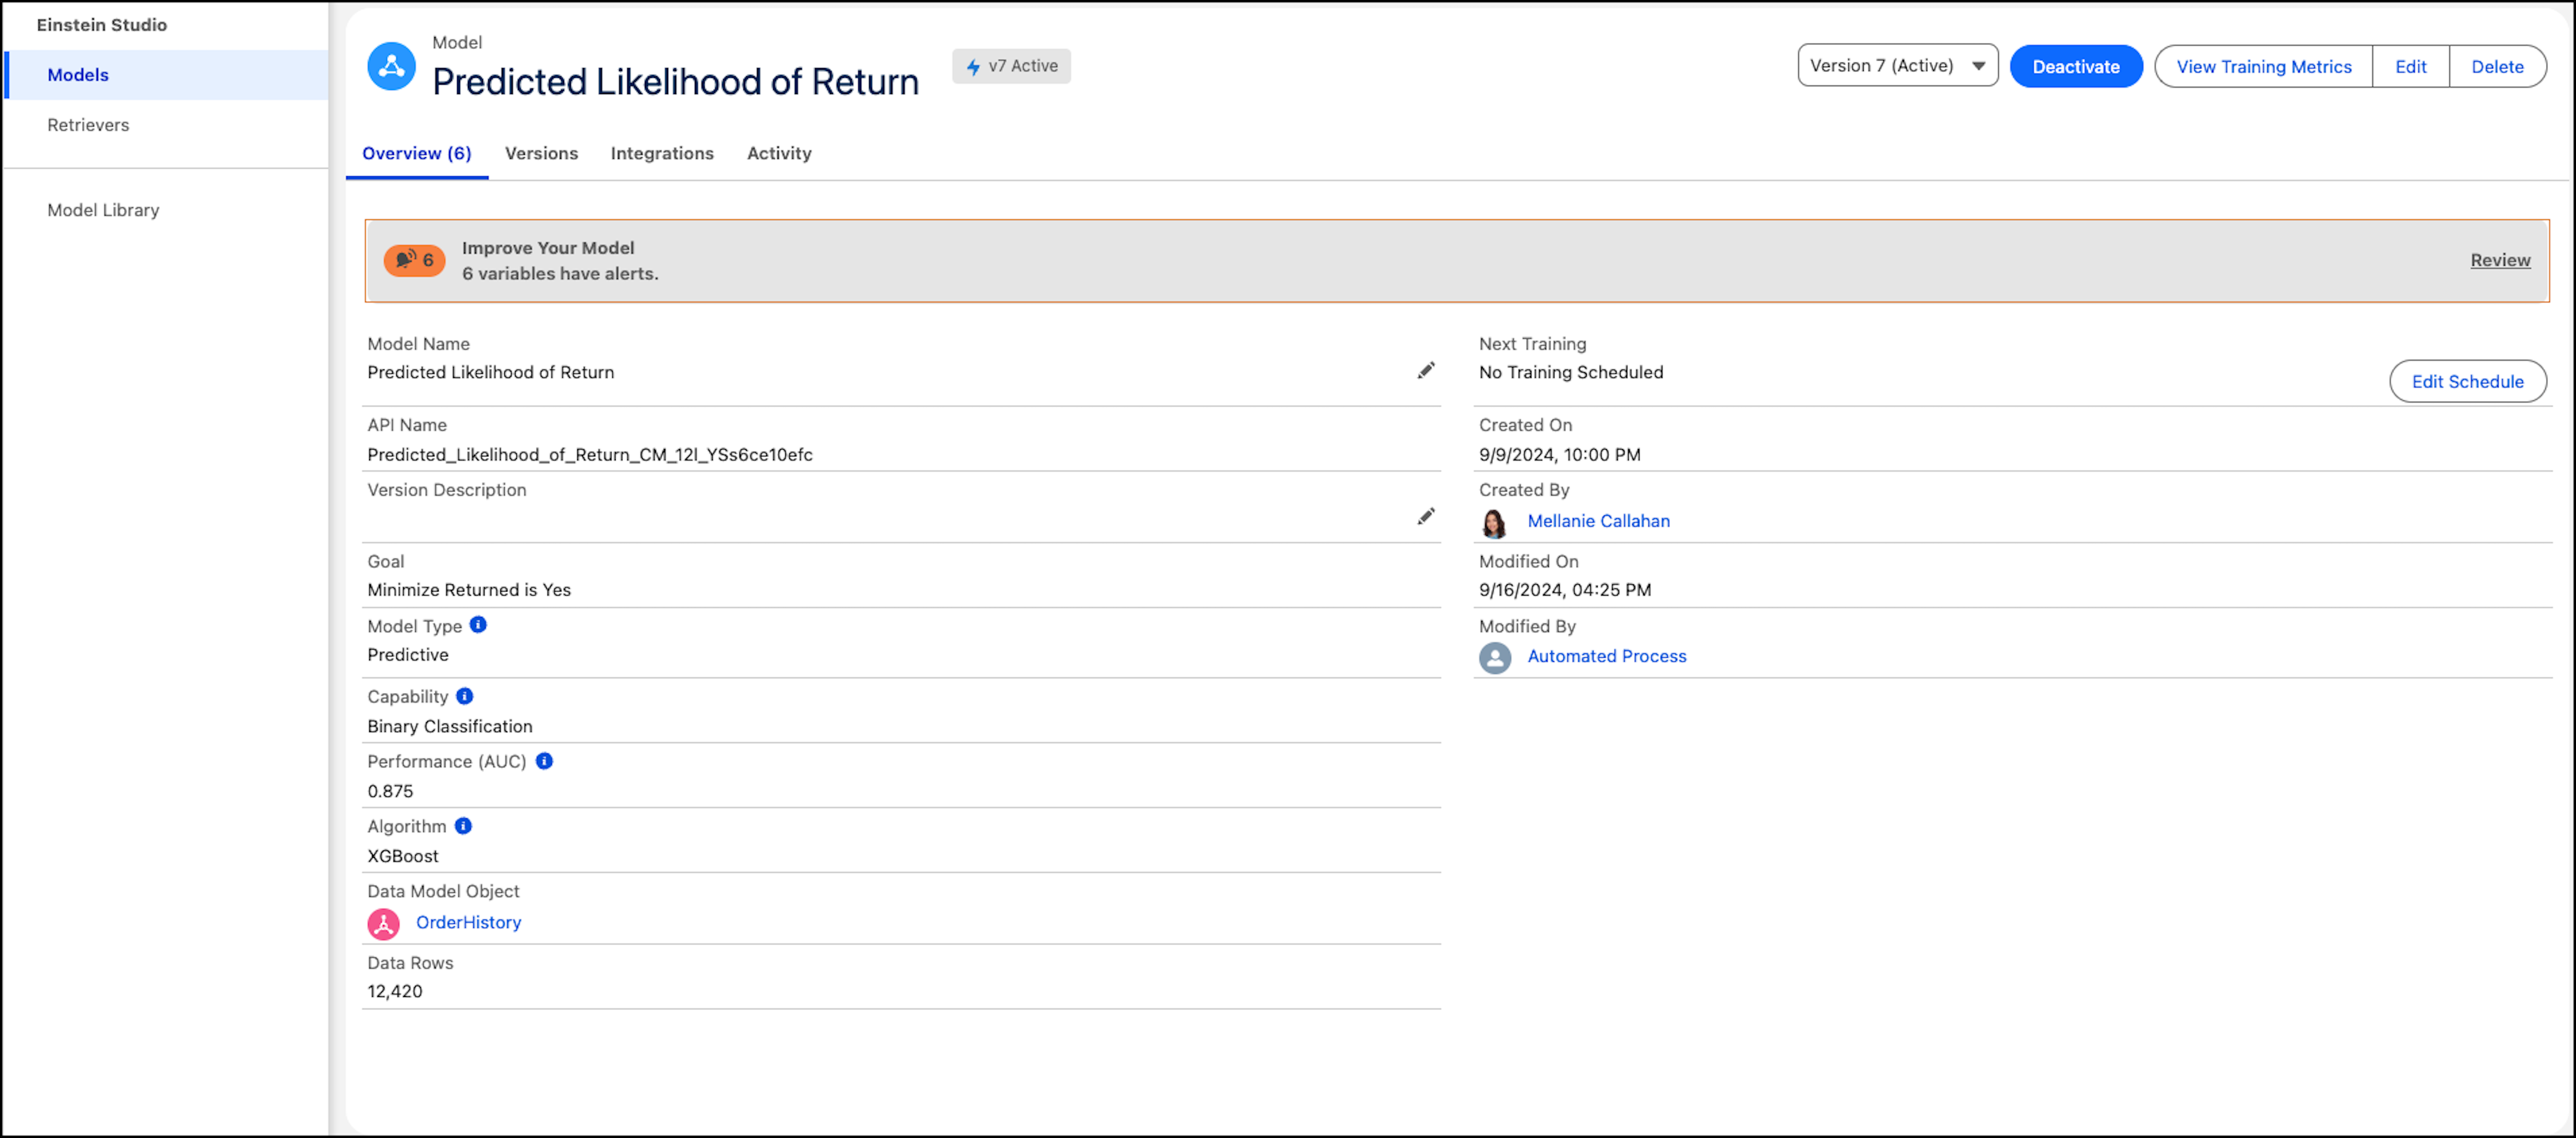This screenshot has width=2576, height=1138.
Task: Click the lightning bolt v7 Active badge
Action: pos(1011,66)
